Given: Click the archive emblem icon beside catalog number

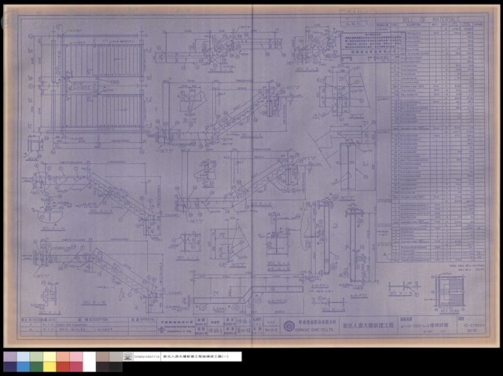Looking at the screenshot, I should click(x=127, y=356).
